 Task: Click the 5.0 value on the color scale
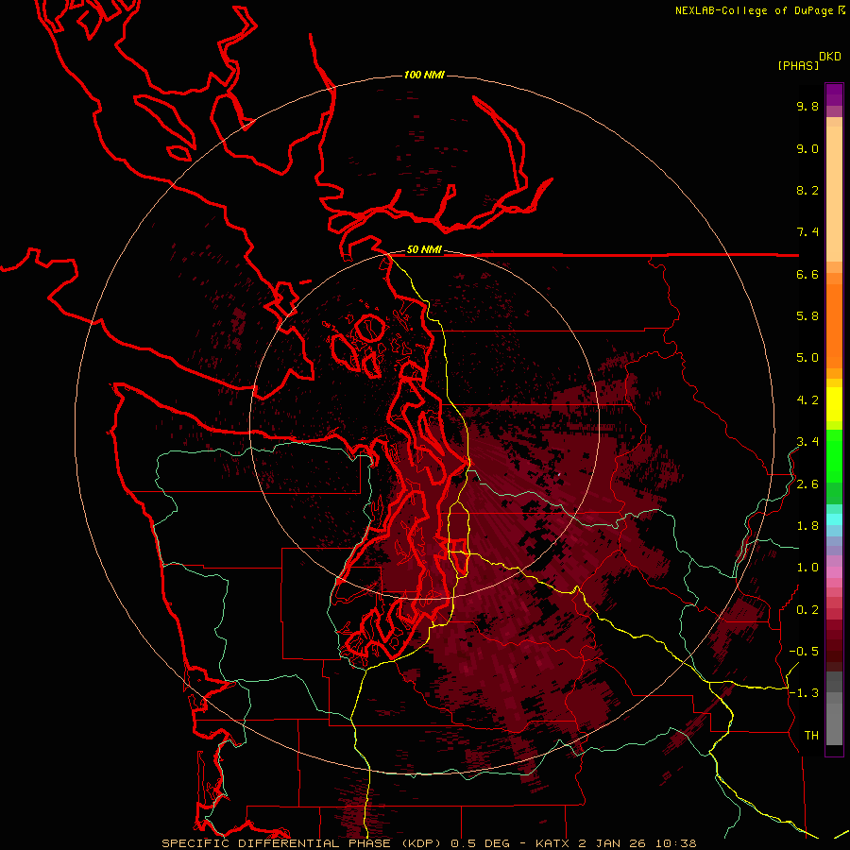pos(807,358)
